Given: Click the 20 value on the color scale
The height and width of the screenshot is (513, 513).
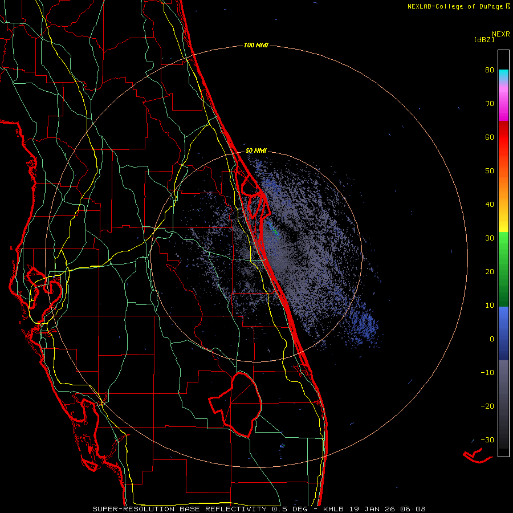Looking at the screenshot, I should (x=490, y=272).
